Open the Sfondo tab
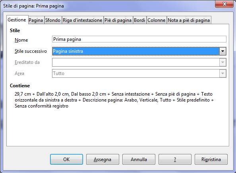Viewport: 236px width, 173px height. click(53, 20)
